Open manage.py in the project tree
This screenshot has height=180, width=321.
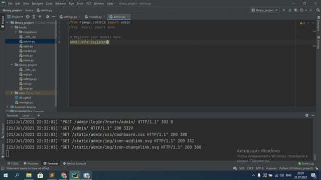click(x=26, y=102)
